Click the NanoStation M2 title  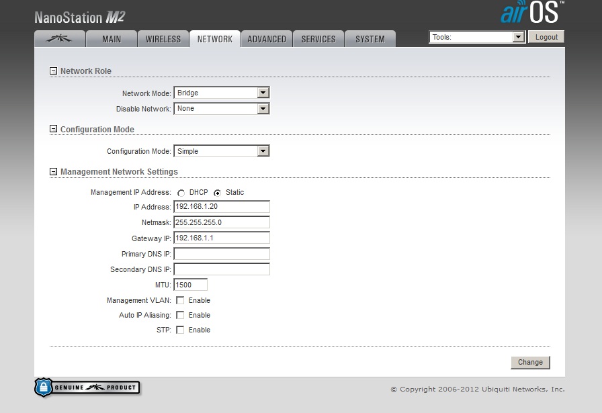tap(80, 17)
